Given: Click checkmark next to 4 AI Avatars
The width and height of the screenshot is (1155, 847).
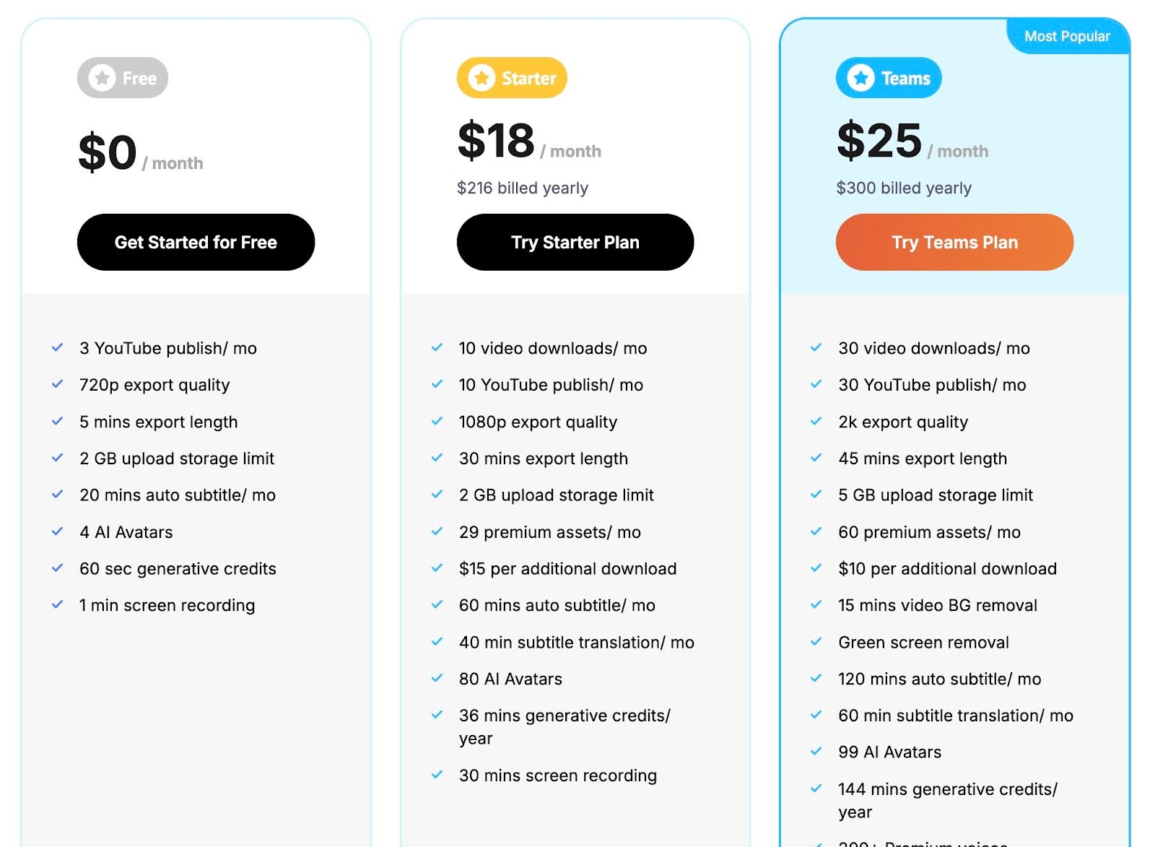Looking at the screenshot, I should pyautogui.click(x=58, y=531).
